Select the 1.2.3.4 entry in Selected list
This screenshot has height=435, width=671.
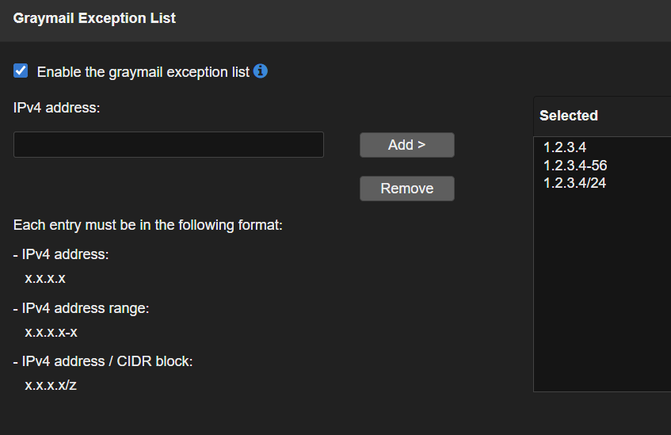click(x=565, y=147)
